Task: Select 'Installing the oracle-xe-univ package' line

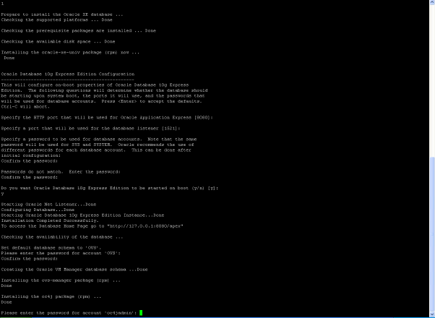Action: tap(70, 53)
